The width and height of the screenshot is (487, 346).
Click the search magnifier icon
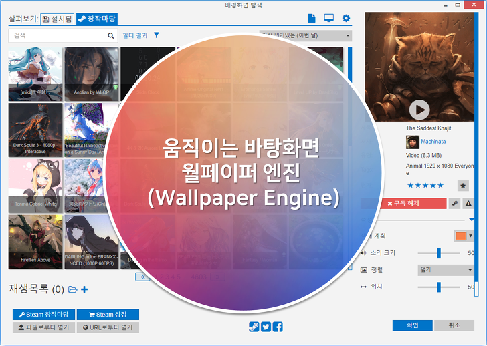(x=111, y=35)
